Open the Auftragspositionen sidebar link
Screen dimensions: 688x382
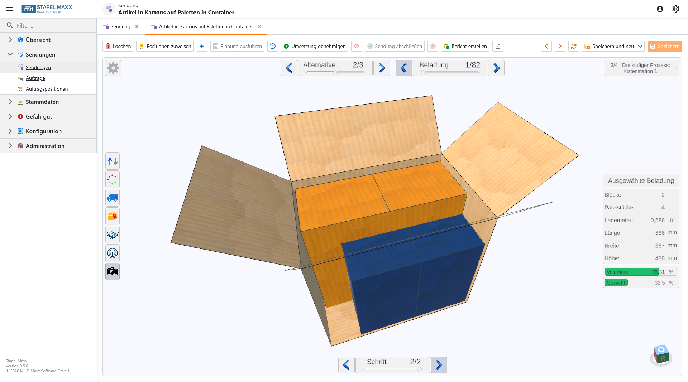tap(47, 89)
